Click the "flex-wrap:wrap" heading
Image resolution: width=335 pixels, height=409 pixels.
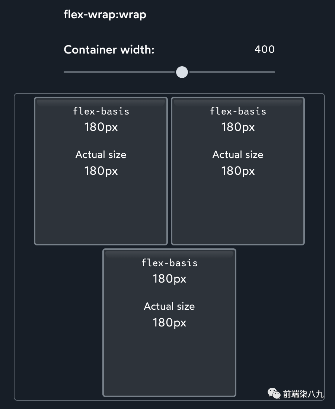[x=105, y=15]
